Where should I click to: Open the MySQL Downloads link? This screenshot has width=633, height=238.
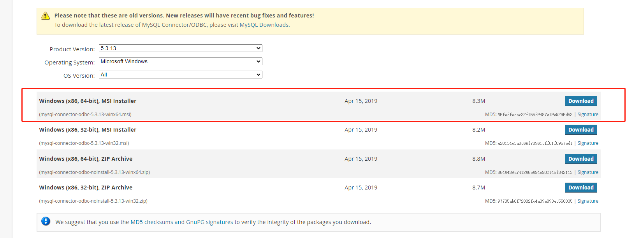click(x=264, y=25)
